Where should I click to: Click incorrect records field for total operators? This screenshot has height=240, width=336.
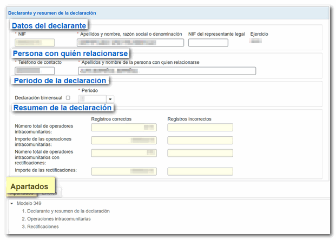tap(200, 128)
